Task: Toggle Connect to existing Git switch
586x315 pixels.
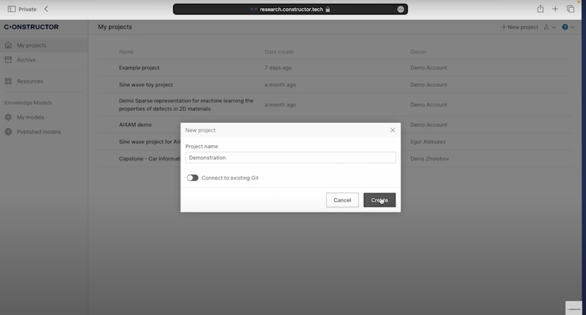Action: [192, 177]
